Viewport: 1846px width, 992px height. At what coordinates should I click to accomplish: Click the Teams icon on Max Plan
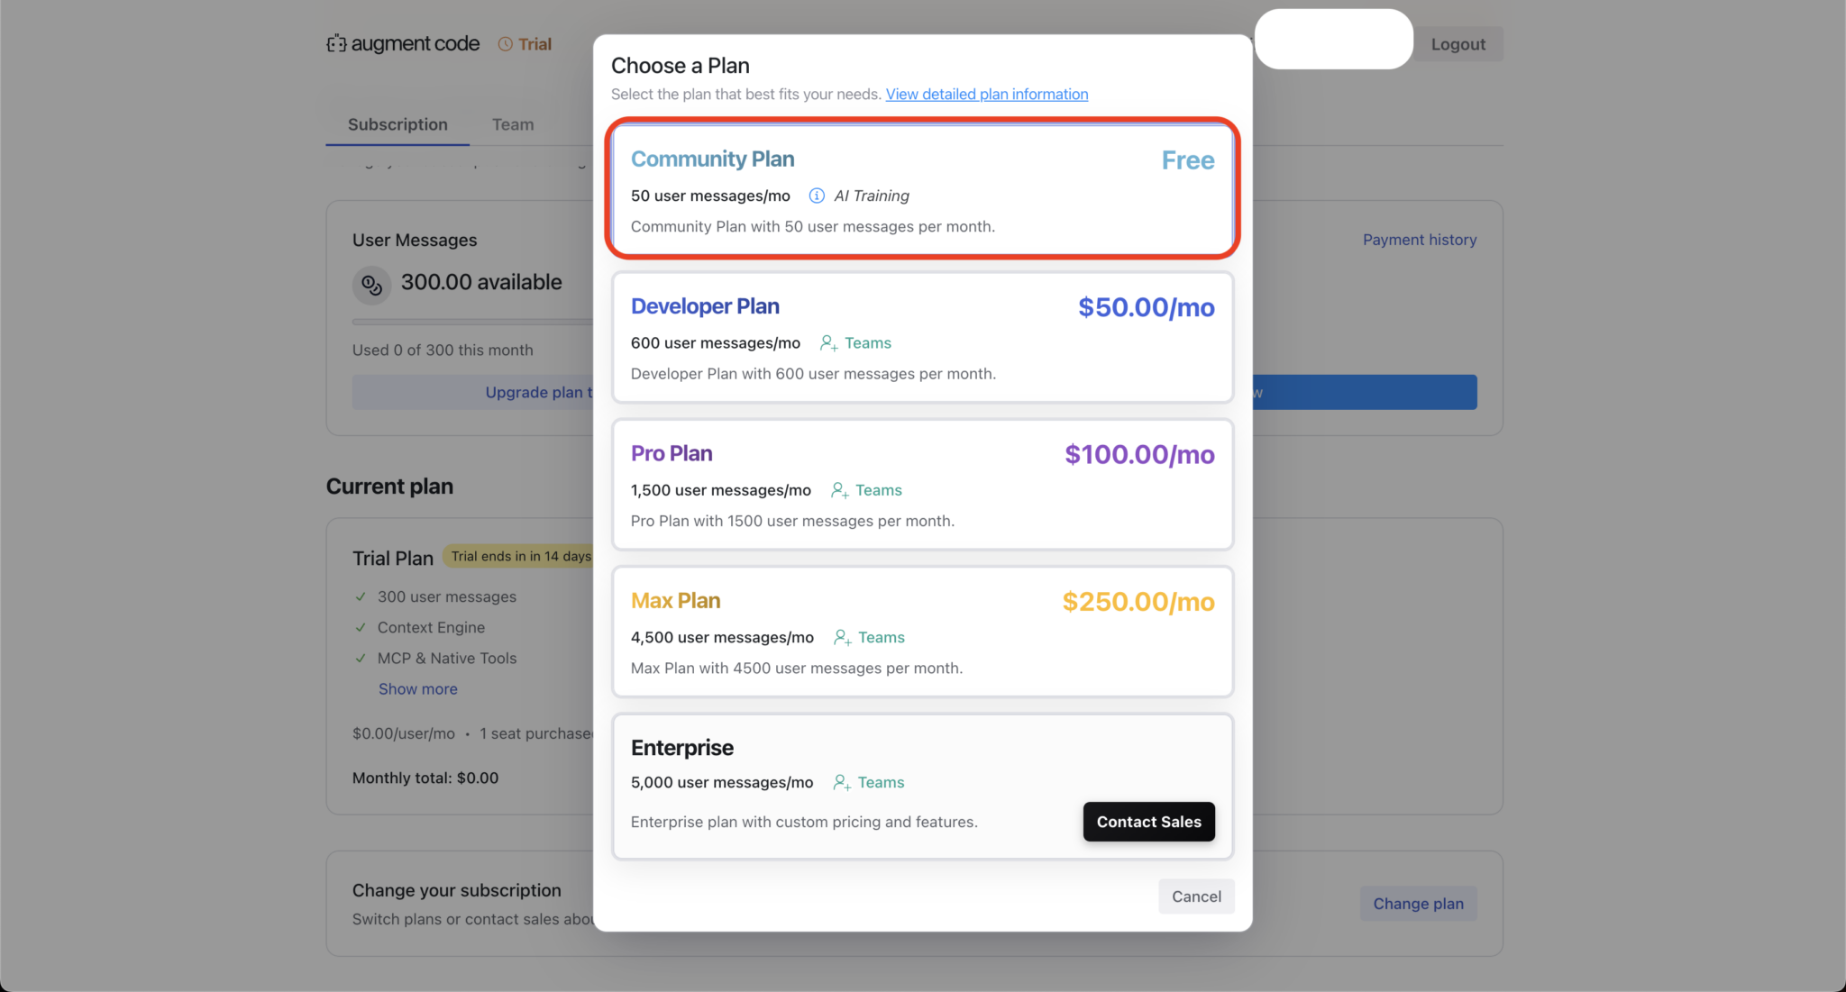click(843, 637)
